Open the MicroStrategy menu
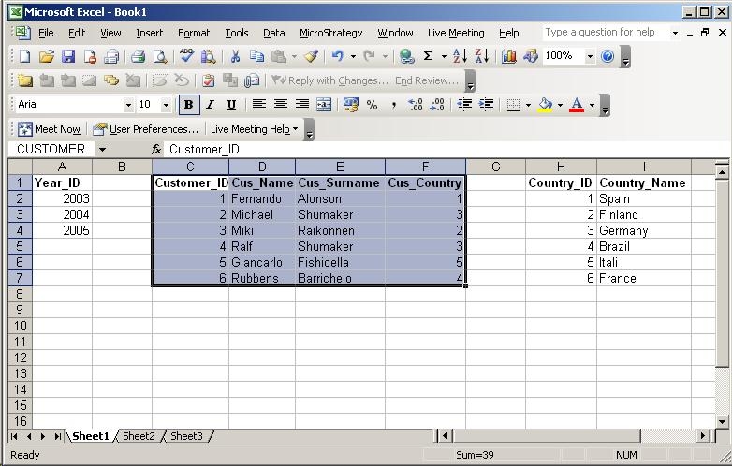This screenshot has width=732, height=466. [330, 33]
